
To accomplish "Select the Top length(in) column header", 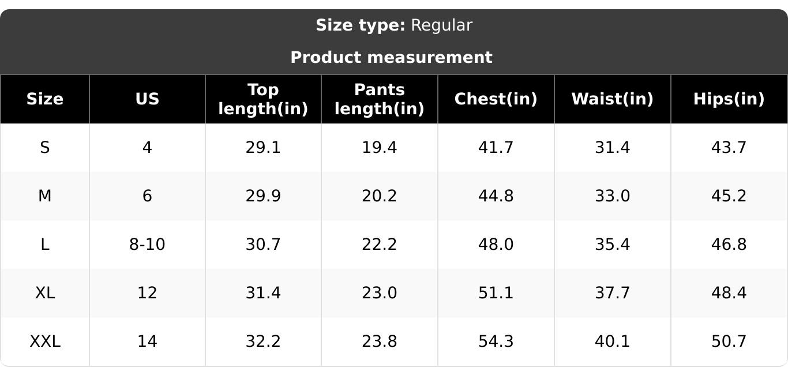I will [263, 99].
